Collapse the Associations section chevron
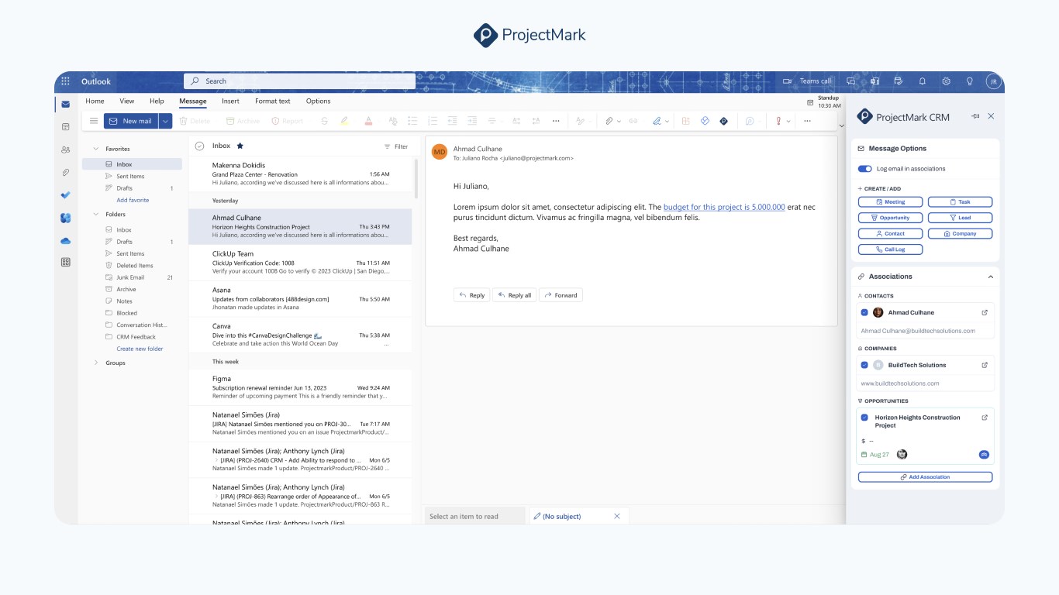Viewport: 1059px width, 595px height. click(x=991, y=277)
